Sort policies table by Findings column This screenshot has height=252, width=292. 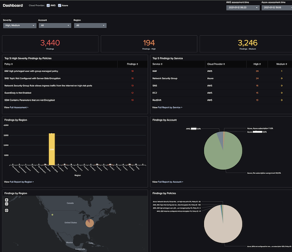pyautogui.click(x=132, y=64)
